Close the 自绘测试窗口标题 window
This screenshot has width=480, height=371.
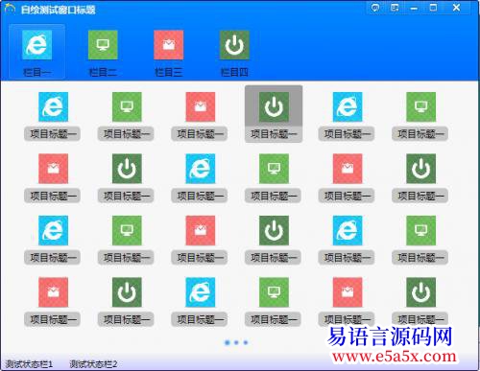pyautogui.click(x=456, y=8)
